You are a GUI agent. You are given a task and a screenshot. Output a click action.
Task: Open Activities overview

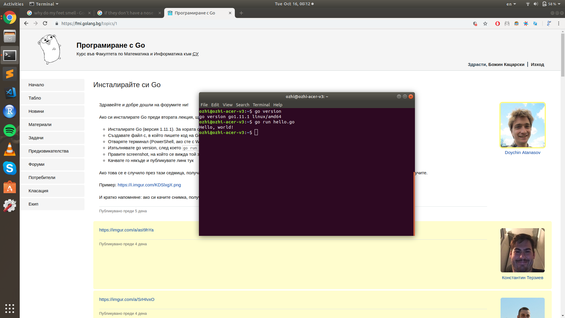14,4
